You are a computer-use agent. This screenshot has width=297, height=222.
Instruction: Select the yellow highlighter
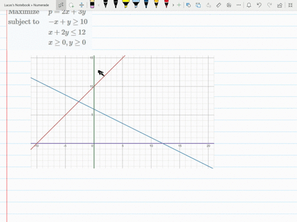(x=126, y=4)
